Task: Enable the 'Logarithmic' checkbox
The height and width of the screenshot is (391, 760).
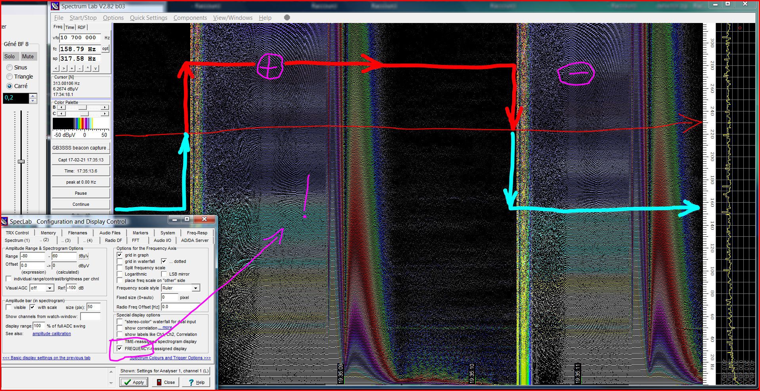Action: click(120, 274)
